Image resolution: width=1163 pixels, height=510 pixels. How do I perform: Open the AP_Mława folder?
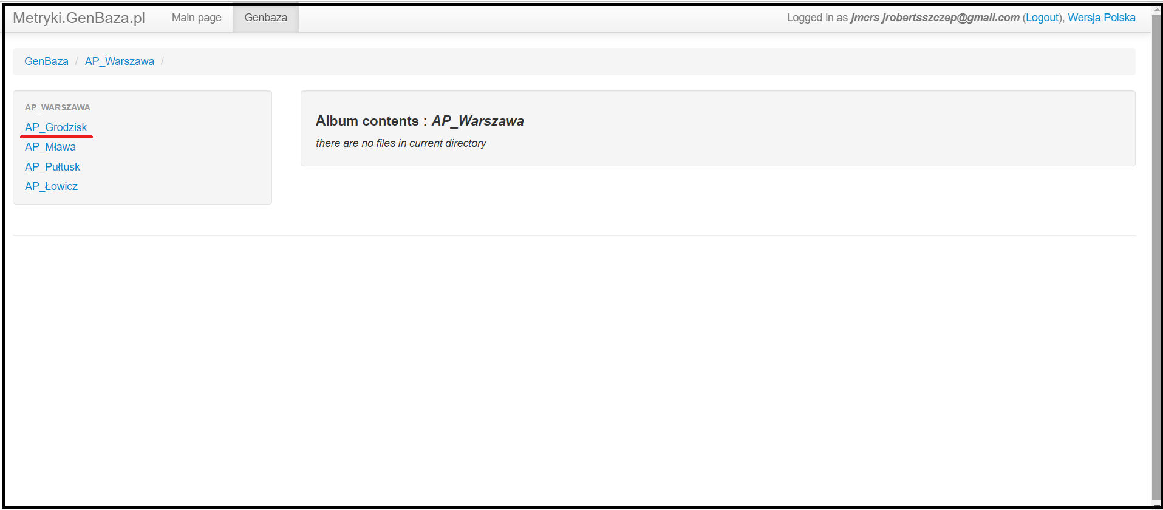(x=50, y=147)
